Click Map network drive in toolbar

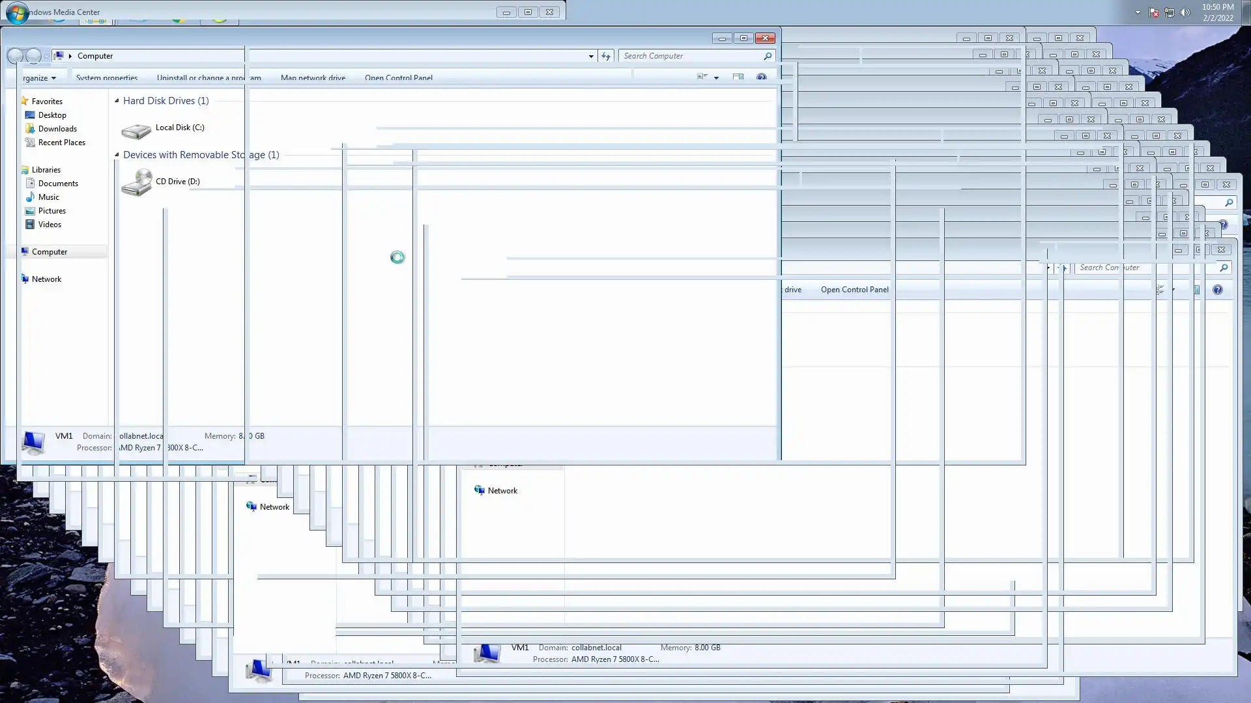(313, 78)
